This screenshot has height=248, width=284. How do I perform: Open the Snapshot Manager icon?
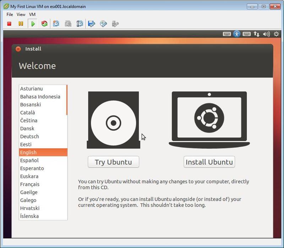80,24
